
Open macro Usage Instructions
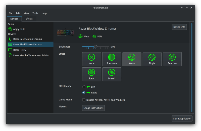pos(93,108)
